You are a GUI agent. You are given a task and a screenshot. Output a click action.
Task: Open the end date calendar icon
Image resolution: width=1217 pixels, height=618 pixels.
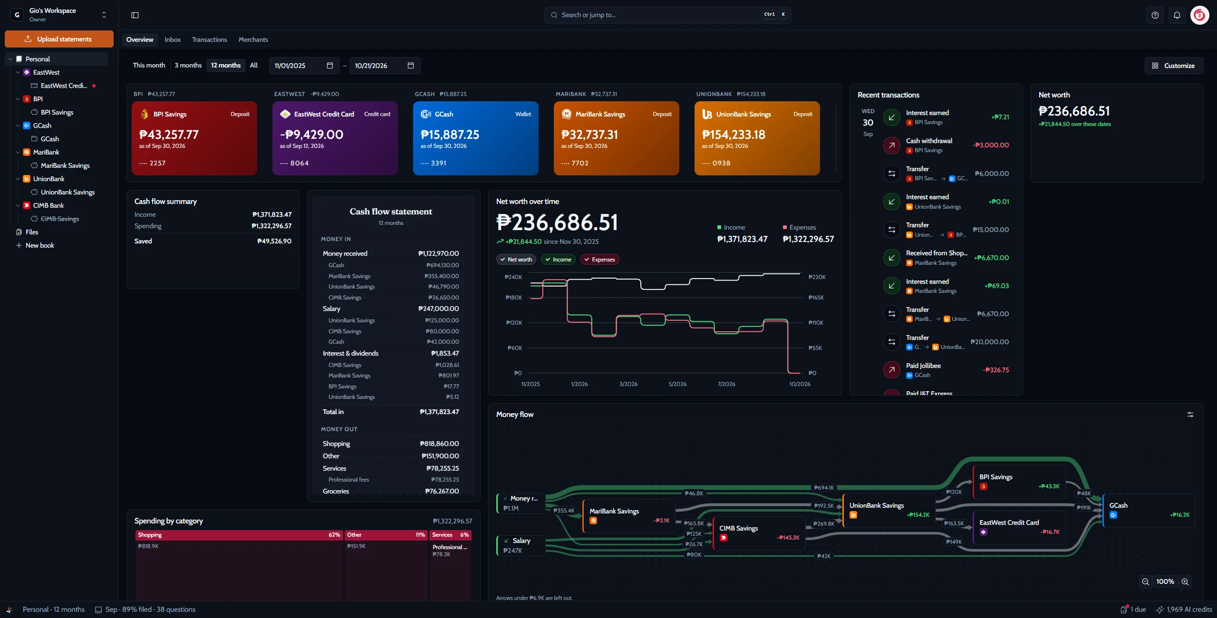pyautogui.click(x=411, y=66)
